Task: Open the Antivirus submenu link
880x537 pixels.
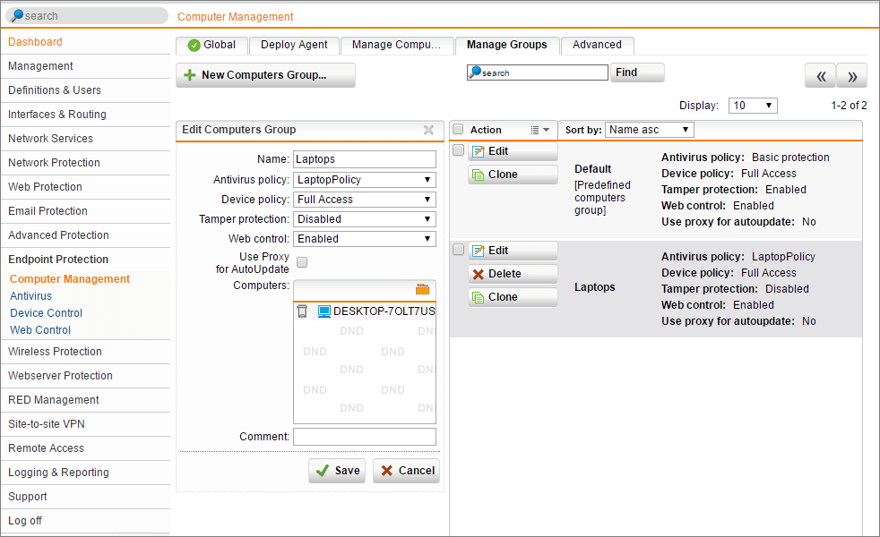Action: point(30,296)
